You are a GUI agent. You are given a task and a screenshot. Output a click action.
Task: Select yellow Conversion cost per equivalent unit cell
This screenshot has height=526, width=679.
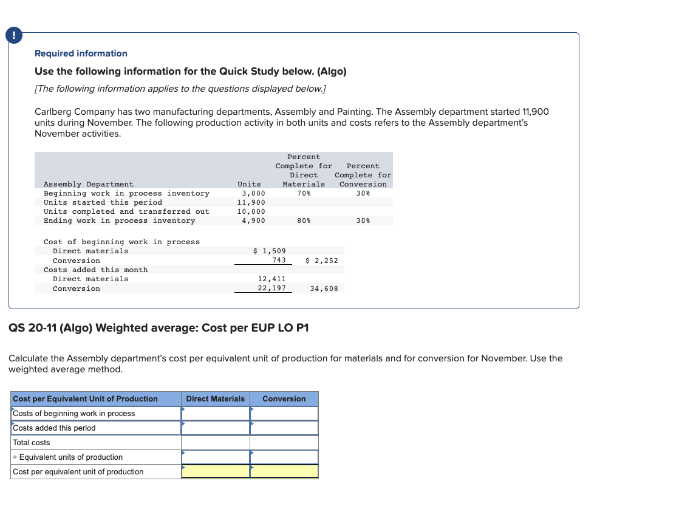coord(284,471)
